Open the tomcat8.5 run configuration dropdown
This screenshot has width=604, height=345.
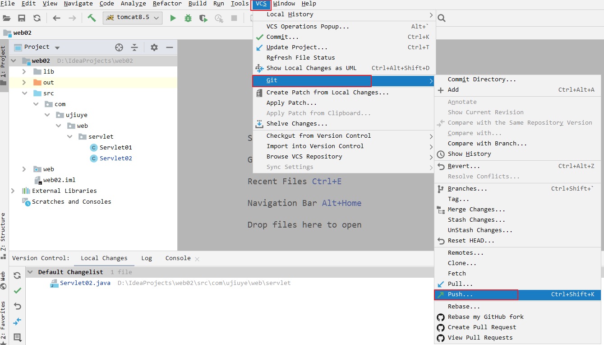[x=133, y=18]
